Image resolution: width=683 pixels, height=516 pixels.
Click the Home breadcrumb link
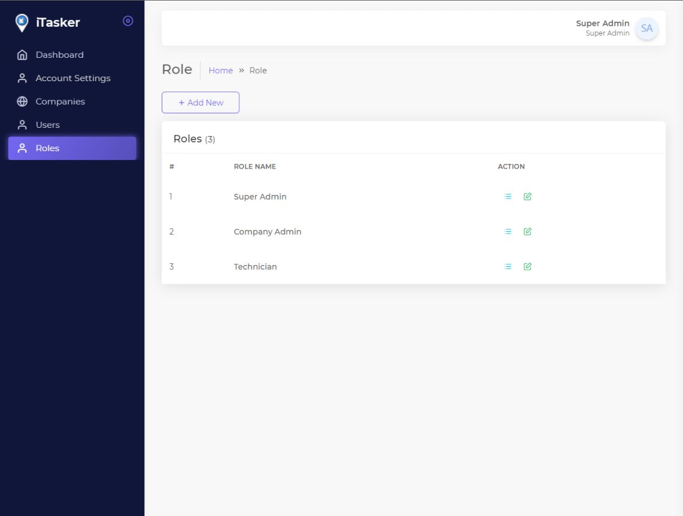(221, 71)
